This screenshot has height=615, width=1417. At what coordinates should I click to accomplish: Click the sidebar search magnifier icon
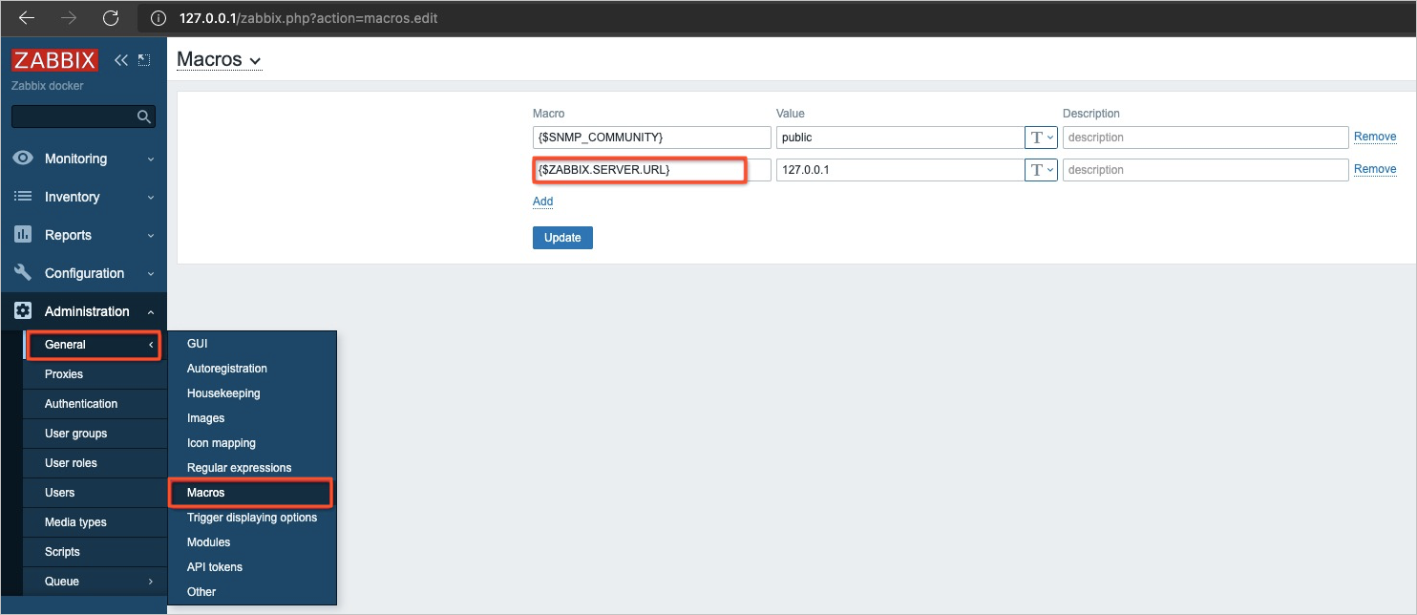coord(143,117)
